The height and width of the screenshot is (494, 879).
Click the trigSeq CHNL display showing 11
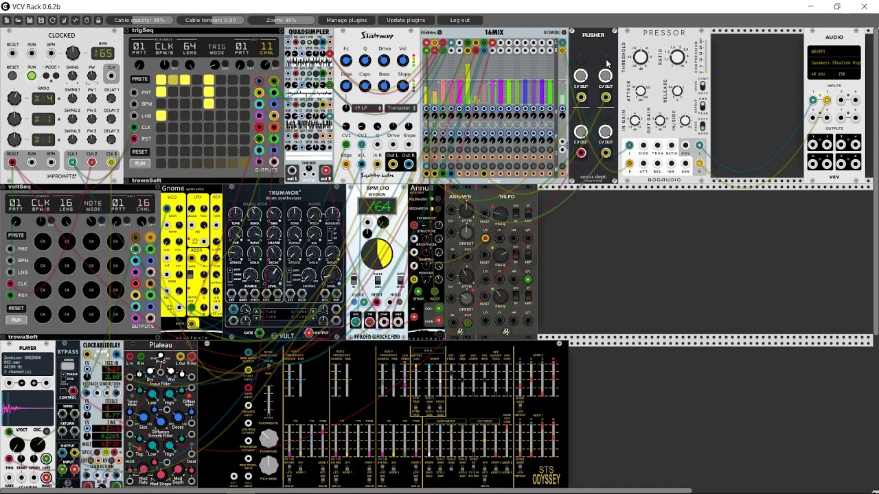pos(266,48)
